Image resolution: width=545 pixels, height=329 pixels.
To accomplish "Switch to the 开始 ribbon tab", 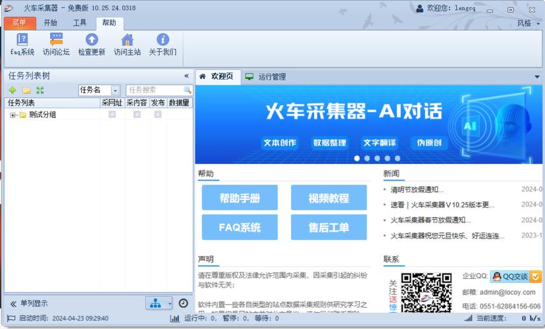I will [x=50, y=23].
